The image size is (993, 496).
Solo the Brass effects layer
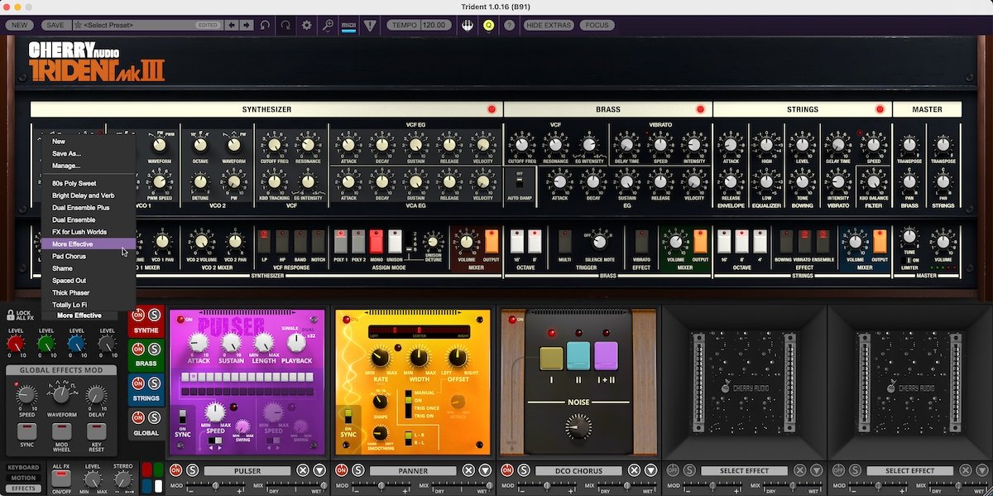point(155,349)
